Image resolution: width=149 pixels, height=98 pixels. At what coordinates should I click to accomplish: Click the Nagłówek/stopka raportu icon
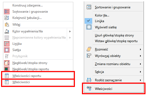[x=7, y=69]
